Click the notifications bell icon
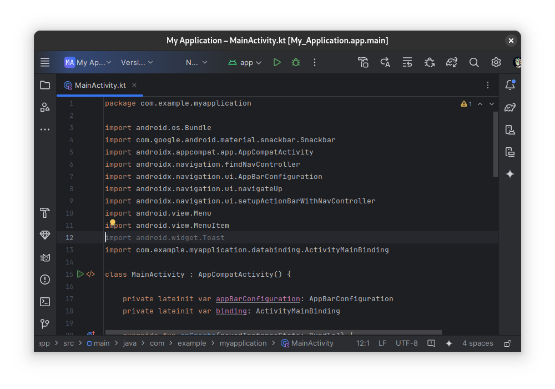 point(510,85)
